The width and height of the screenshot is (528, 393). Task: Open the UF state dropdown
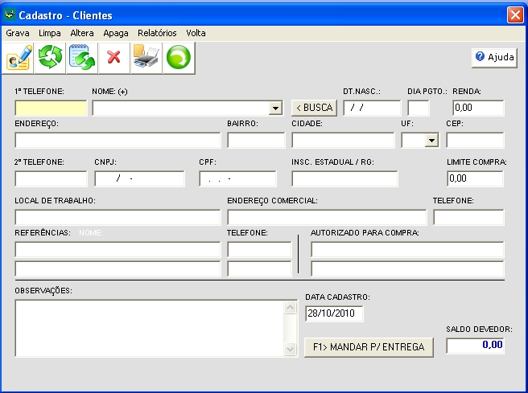tap(431, 140)
